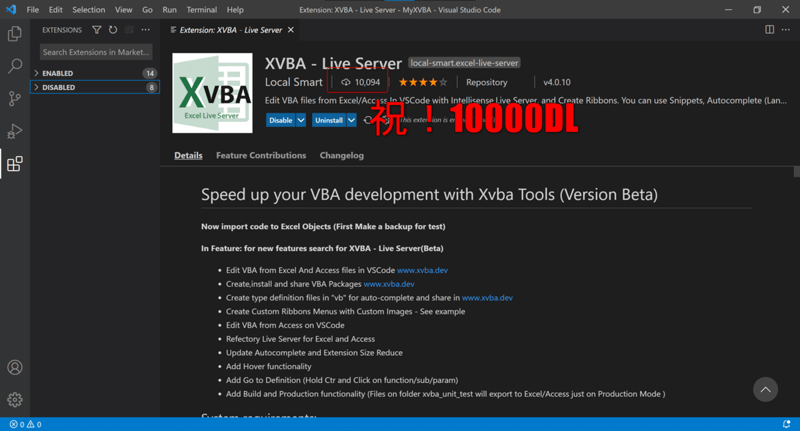Restore down the VS Code window
This screenshot has height=431, width=800.
point(757,10)
